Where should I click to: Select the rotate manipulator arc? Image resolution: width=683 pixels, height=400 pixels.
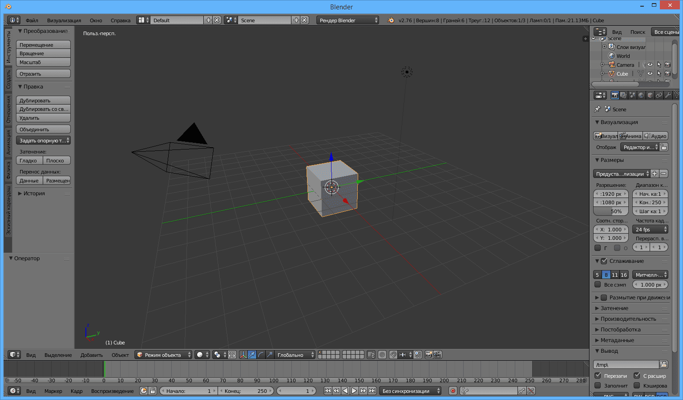tap(261, 355)
